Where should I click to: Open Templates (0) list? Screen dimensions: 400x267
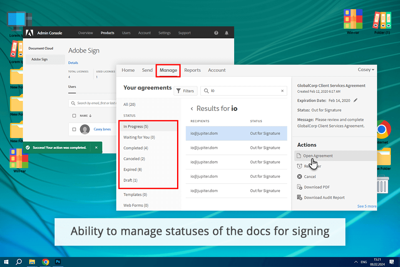[135, 194]
